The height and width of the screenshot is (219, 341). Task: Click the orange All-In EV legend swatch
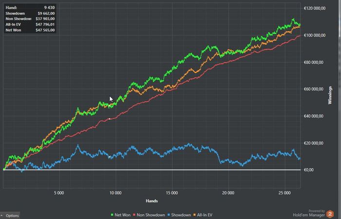pos(194,215)
